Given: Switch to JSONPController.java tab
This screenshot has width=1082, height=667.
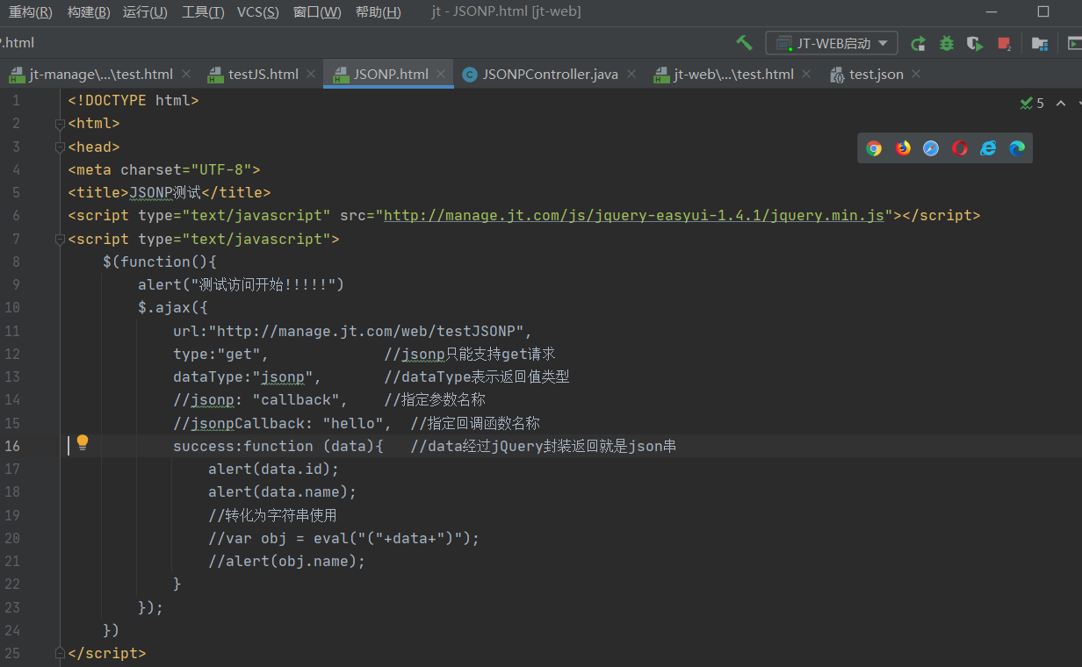Looking at the screenshot, I should pos(551,75).
